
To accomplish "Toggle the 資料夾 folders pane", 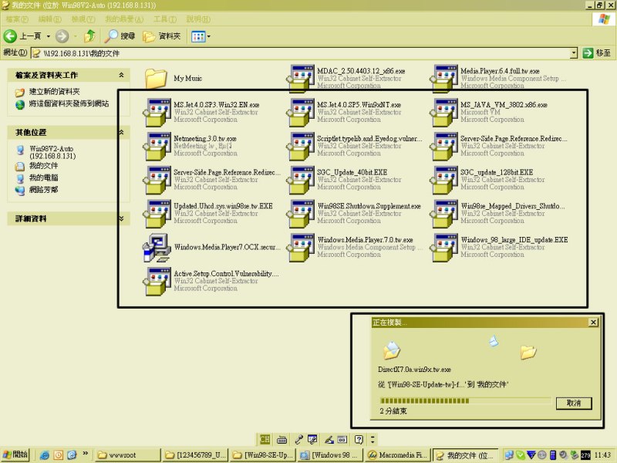I will pyautogui.click(x=162, y=36).
